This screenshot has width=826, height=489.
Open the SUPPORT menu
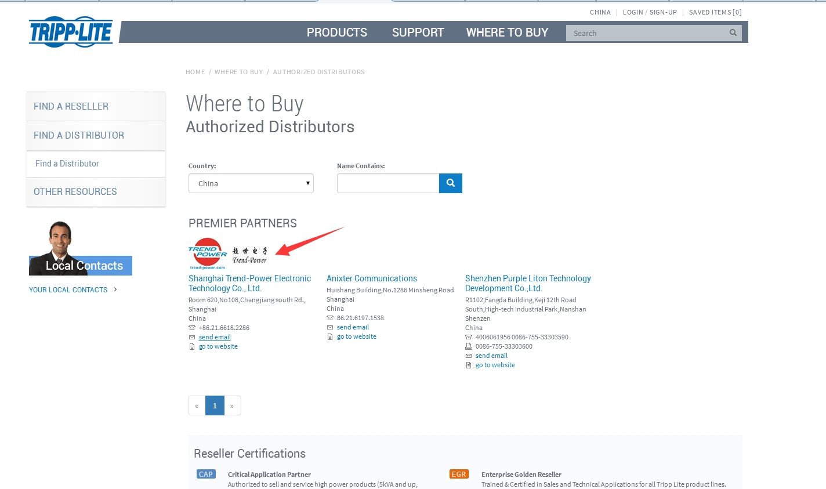click(x=418, y=32)
